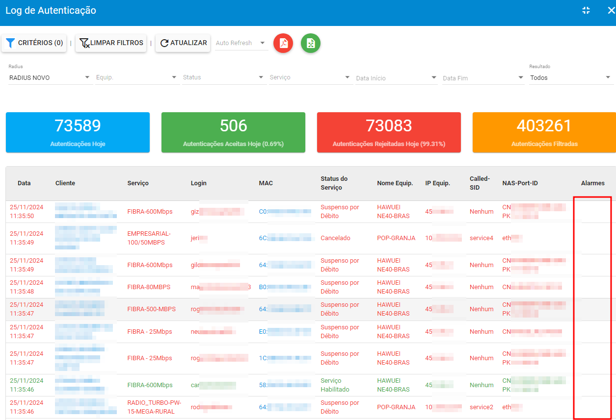Click EMPRESARIAL-100/50MBPS service cell
The height and width of the screenshot is (420, 616).
tap(149, 238)
